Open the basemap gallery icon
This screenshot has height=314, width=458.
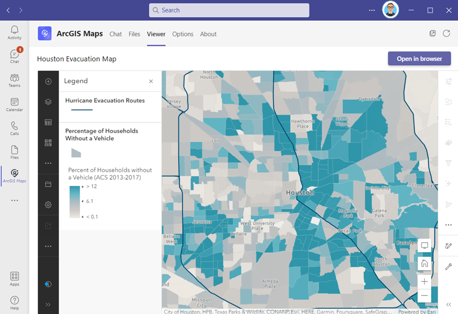48,143
